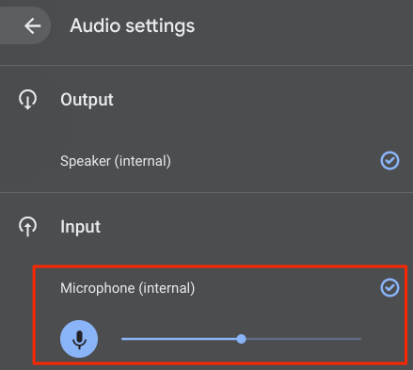Click the rounded back button pill background
The height and width of the screenshot is (370, 413).
click(25, 25)
